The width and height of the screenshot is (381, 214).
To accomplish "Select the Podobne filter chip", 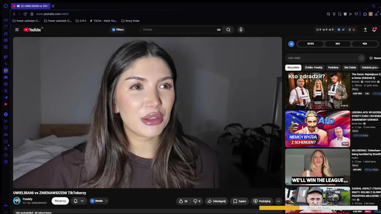I will 333,67.
